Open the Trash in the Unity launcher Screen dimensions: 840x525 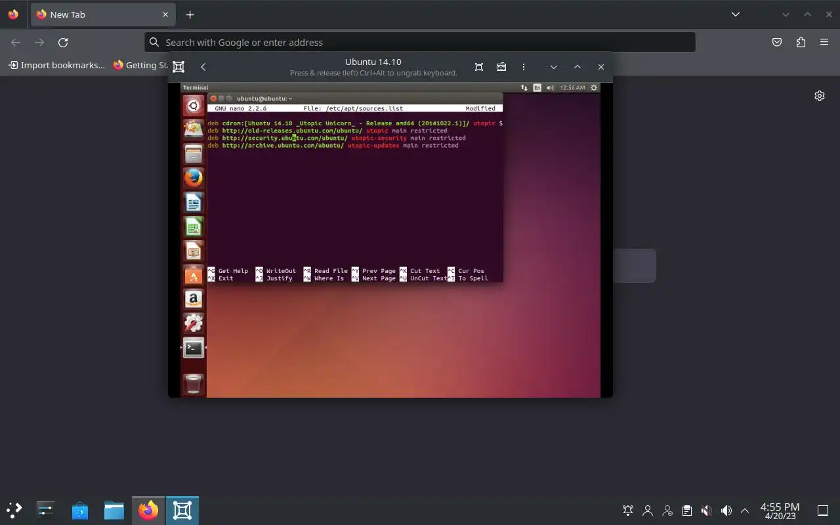pyautogui.click(x=194, y=384)
